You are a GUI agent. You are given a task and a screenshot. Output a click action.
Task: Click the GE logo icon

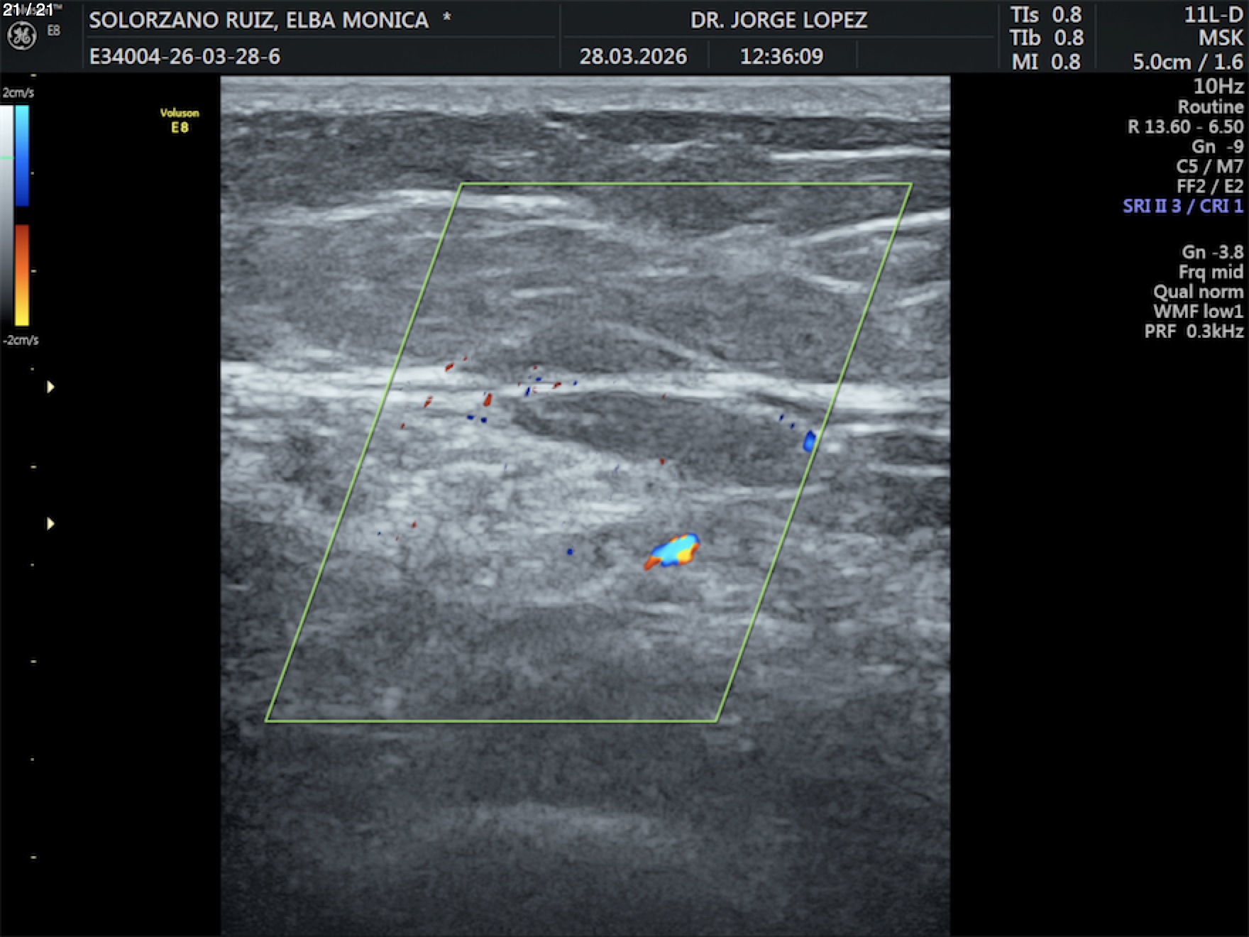(x=21, y=36)
